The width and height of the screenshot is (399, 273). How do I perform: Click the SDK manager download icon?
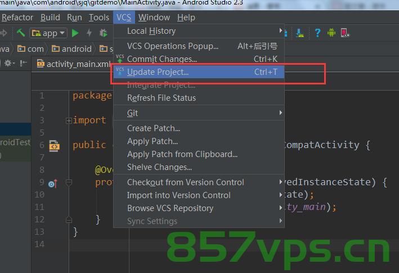coord(301,33)
